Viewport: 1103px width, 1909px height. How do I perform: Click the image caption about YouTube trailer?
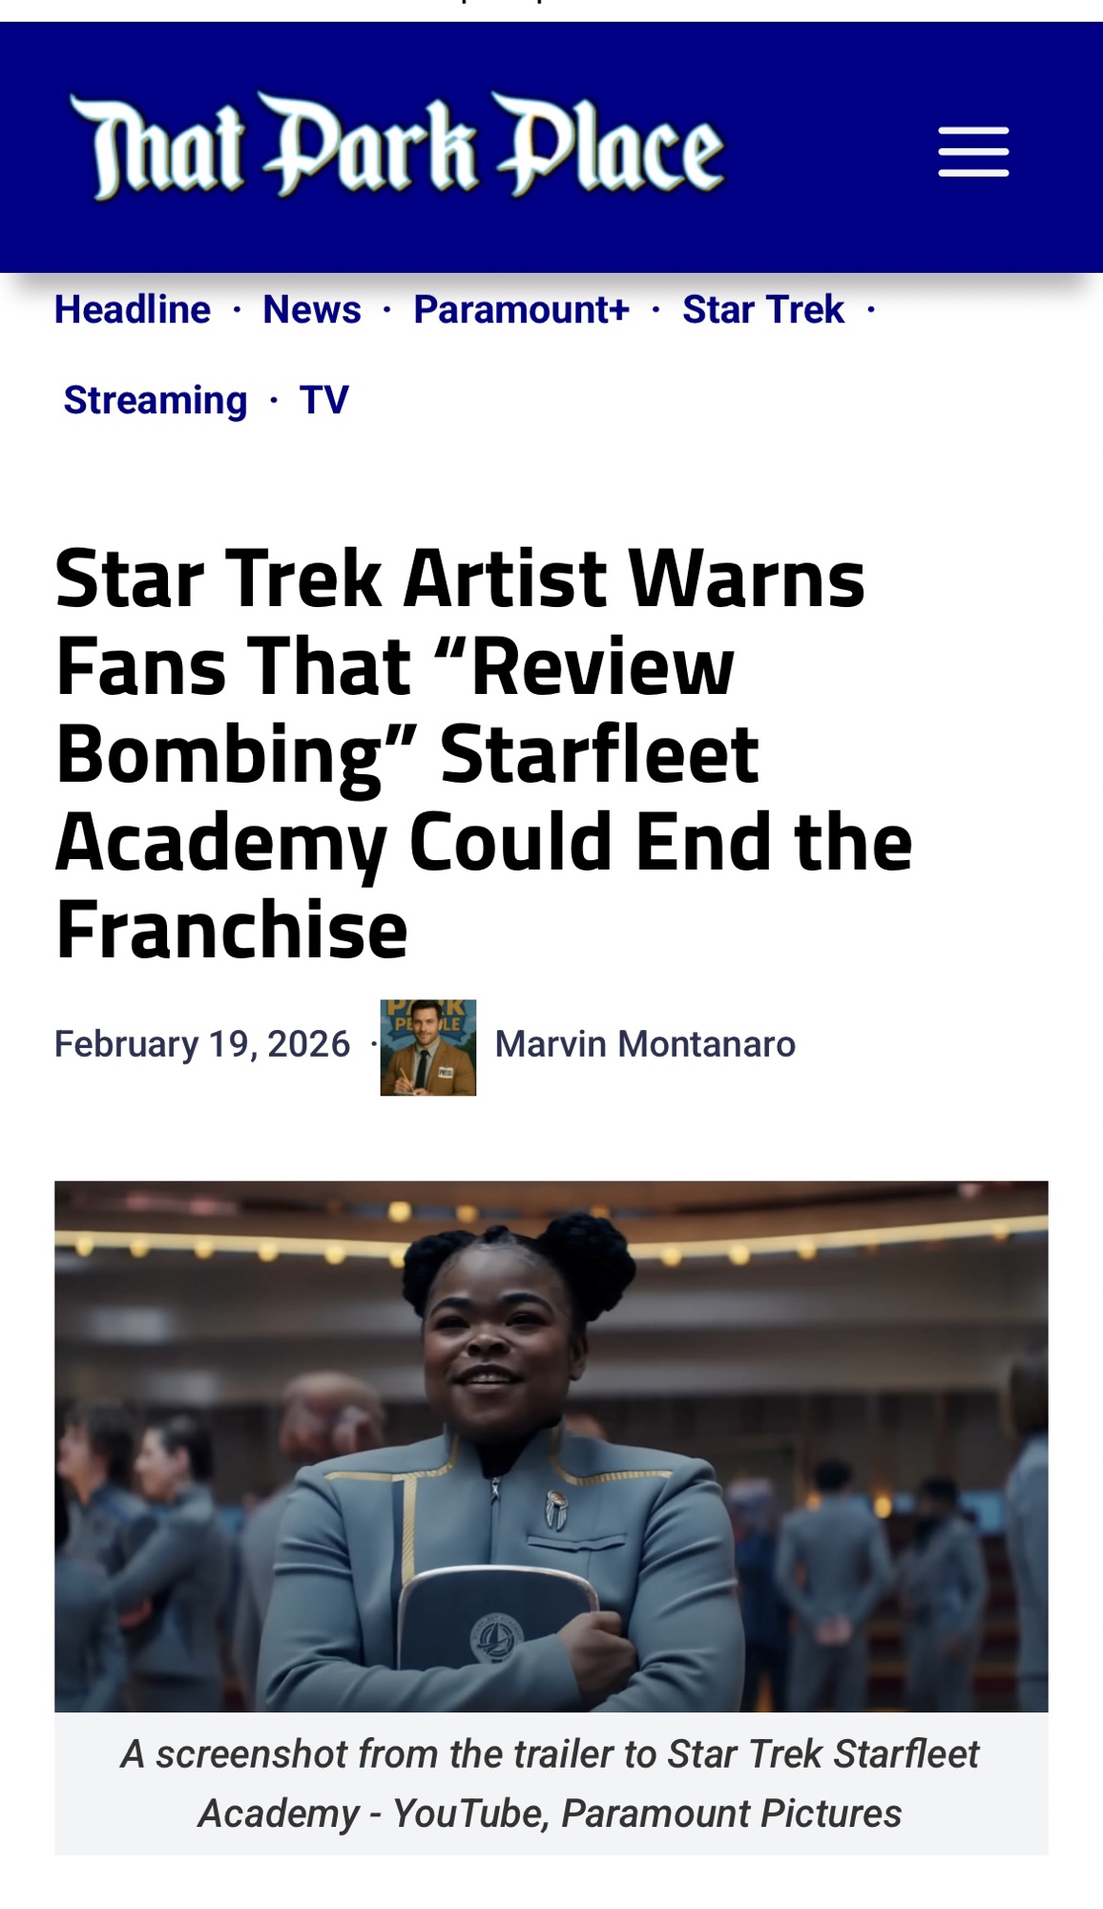click(551, 1783)
